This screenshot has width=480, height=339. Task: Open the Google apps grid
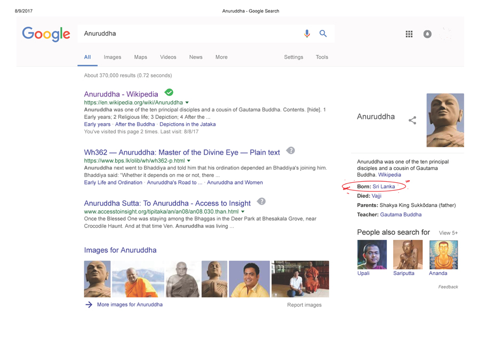tap(409, 34)
